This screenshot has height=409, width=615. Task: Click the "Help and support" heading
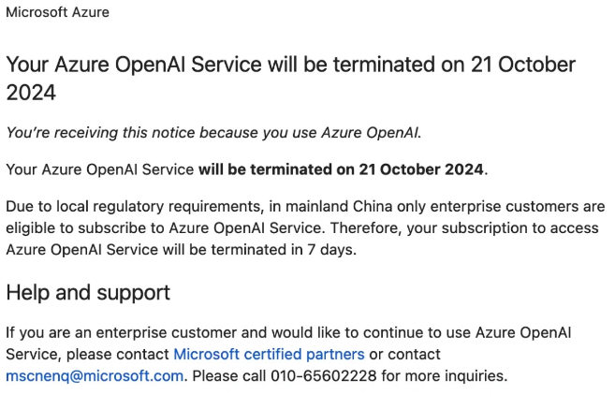[88, 292]
